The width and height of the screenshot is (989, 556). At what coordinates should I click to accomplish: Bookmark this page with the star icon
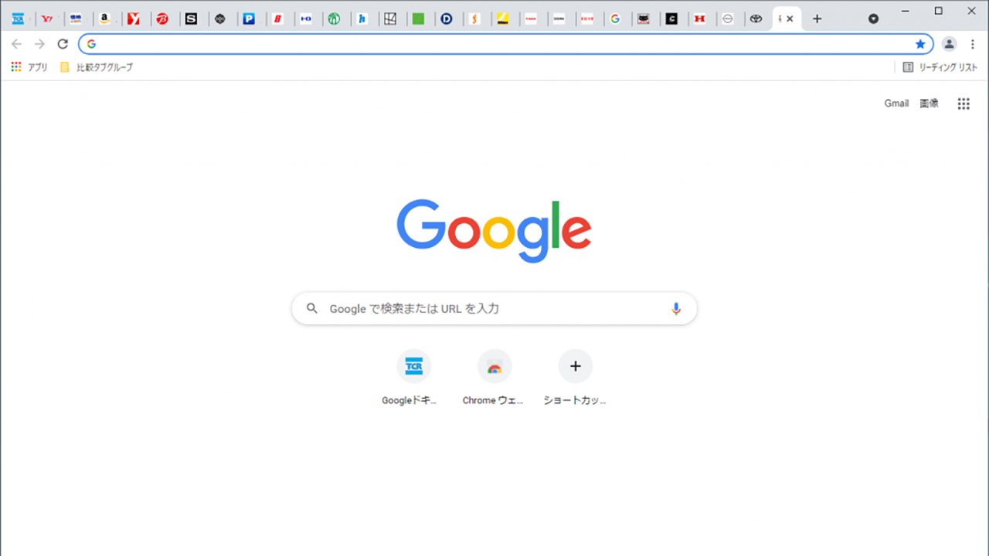(920, 44)
